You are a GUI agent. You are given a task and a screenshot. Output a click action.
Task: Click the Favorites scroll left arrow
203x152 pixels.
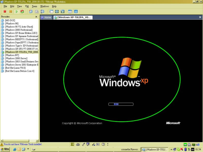tap(2, 141)
